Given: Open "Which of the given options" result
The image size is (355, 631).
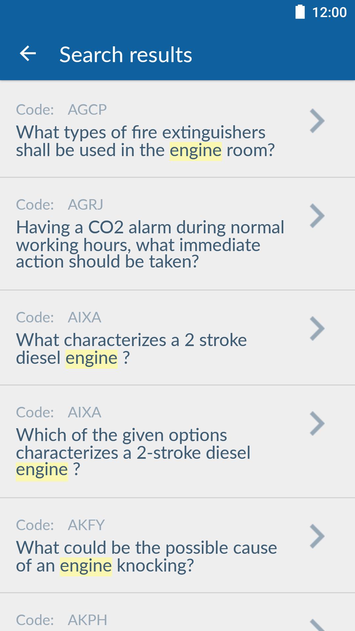Looking at the screenshot, I should 133,452.
